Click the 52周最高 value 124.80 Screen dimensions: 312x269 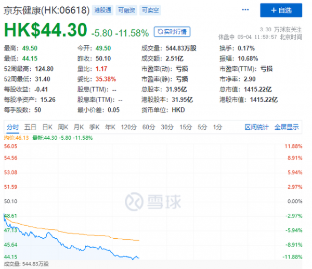(x=44, y=69)
